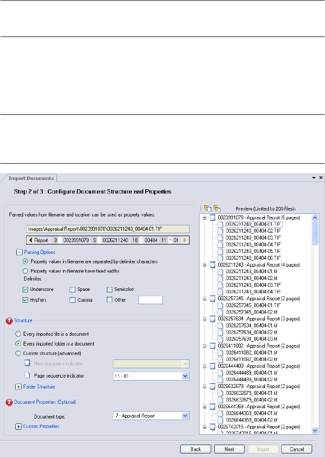Select 'Every imported file is a document'
Viewport: 325px width, 457px height.
(19, 334)
